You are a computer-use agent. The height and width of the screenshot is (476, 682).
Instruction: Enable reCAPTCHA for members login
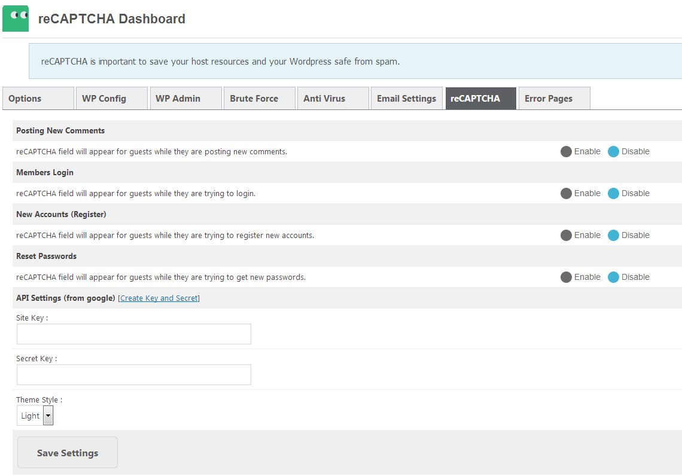(566, 193)
